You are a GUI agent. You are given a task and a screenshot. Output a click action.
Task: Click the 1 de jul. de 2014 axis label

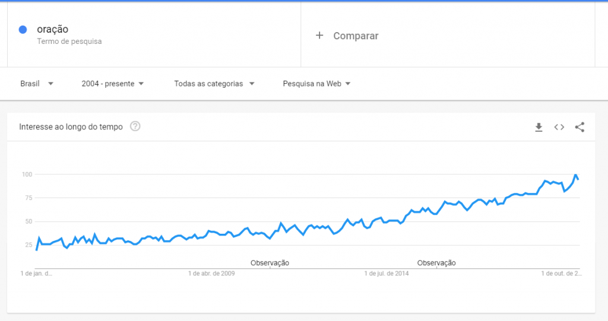(386, 274)
